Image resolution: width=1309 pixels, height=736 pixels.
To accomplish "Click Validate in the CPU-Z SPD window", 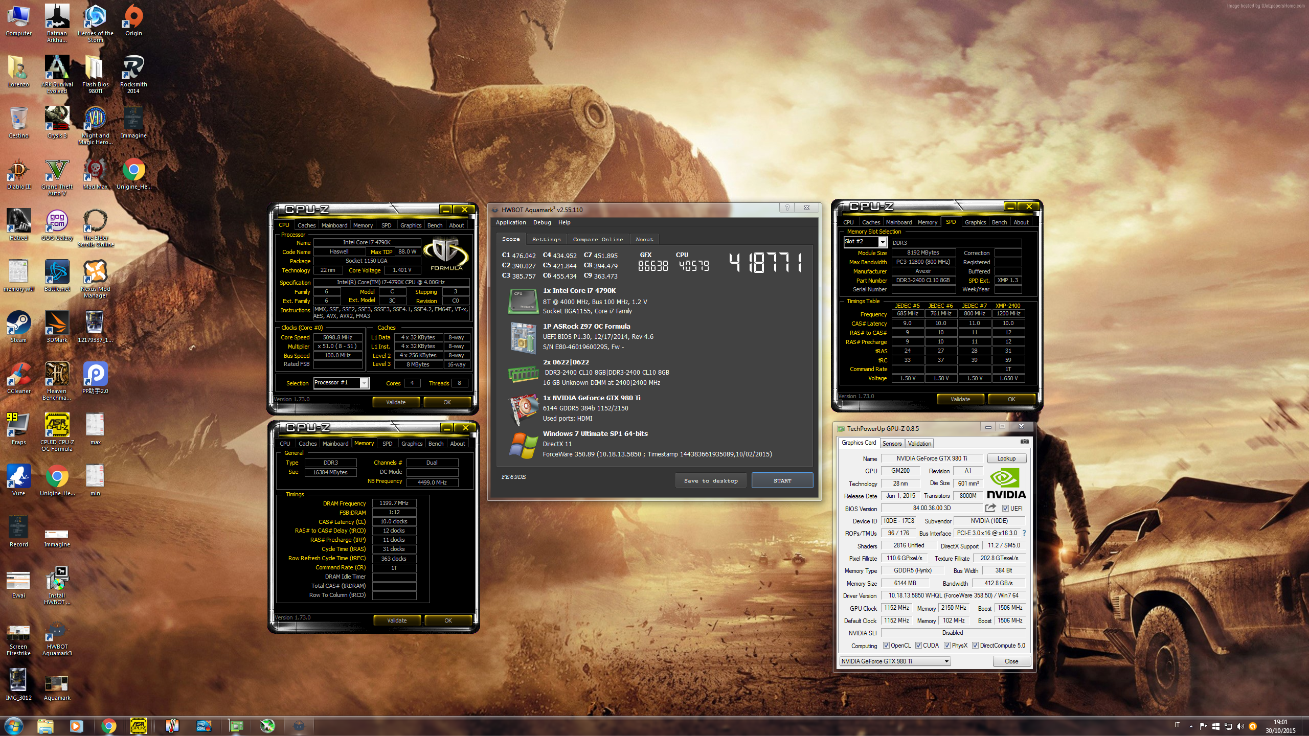I will coord(960,399).
